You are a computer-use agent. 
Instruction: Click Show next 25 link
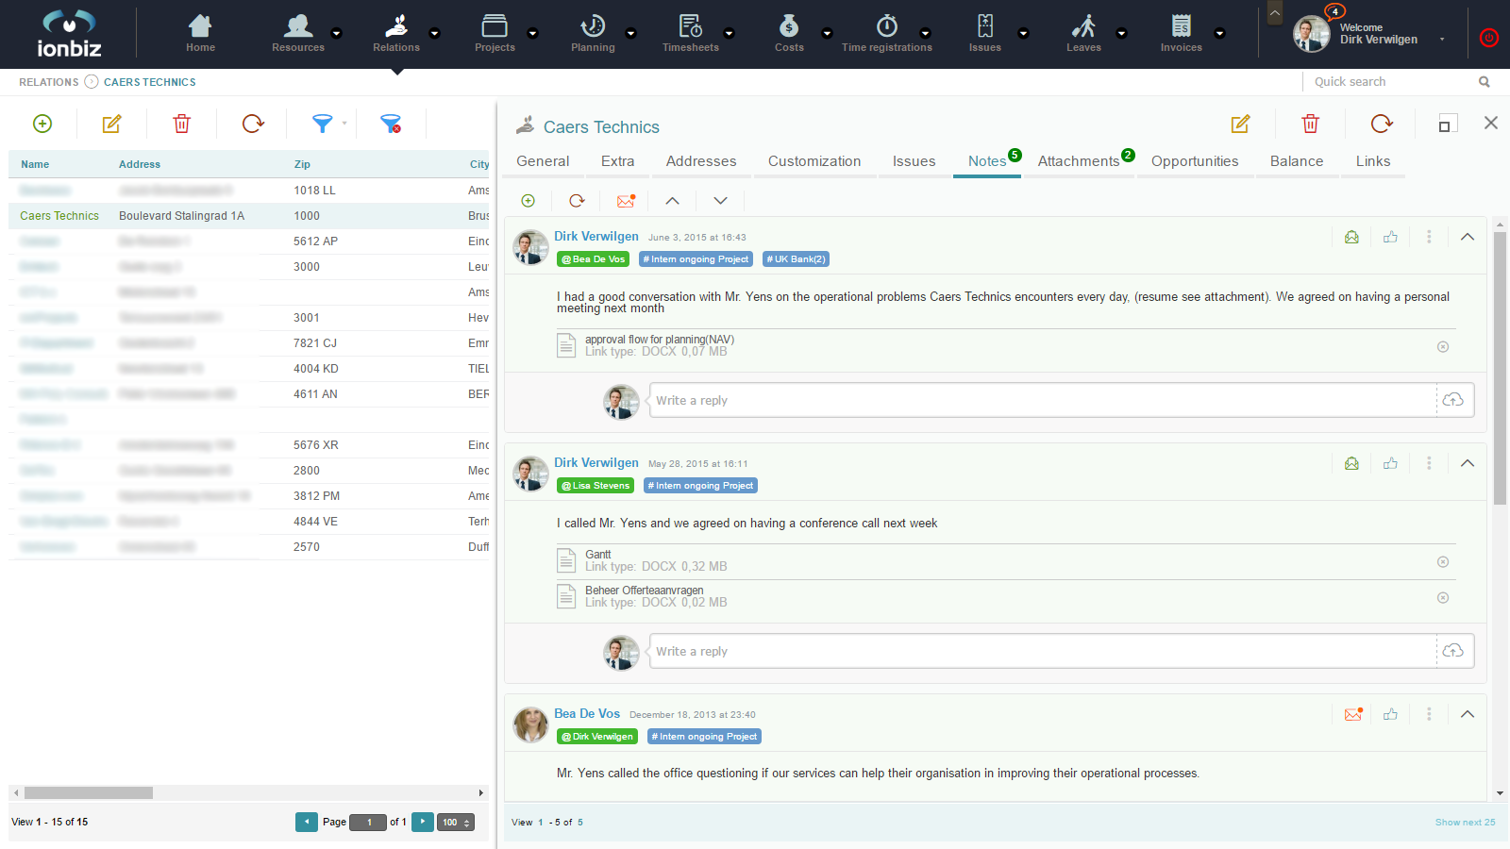pos(1465,823)
